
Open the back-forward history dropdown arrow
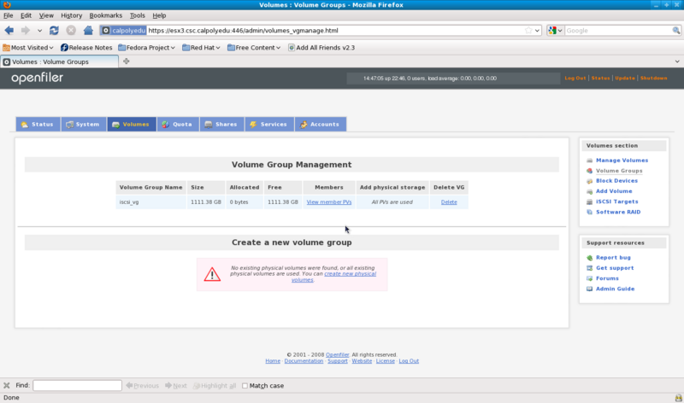pyautogui.click(x=39, y=31)
